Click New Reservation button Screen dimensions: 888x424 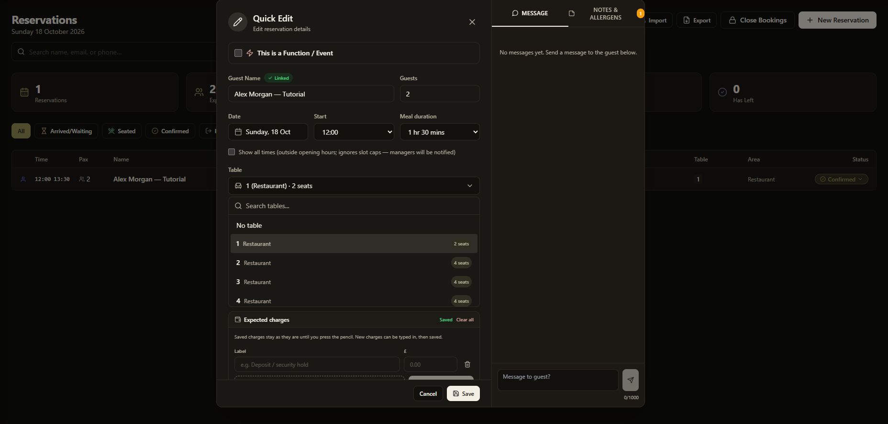click(x=837, y=20)
